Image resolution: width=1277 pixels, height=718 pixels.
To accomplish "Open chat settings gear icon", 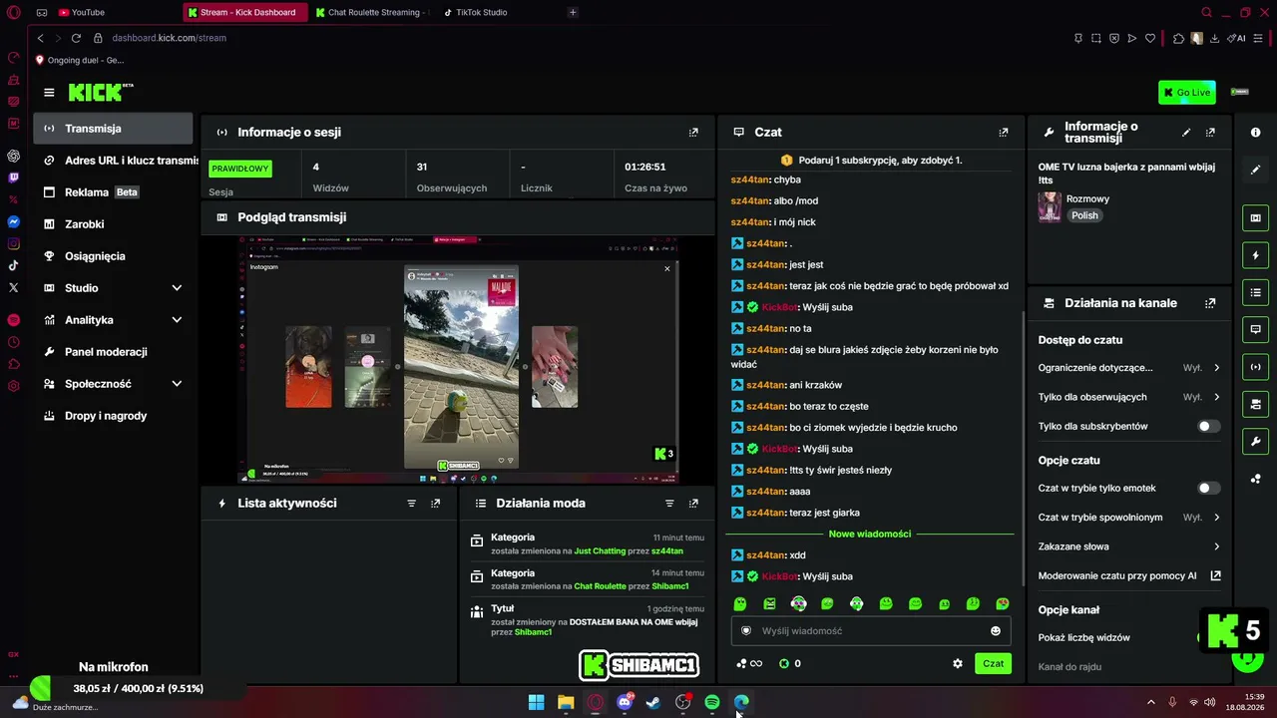I will coord(958,663).
